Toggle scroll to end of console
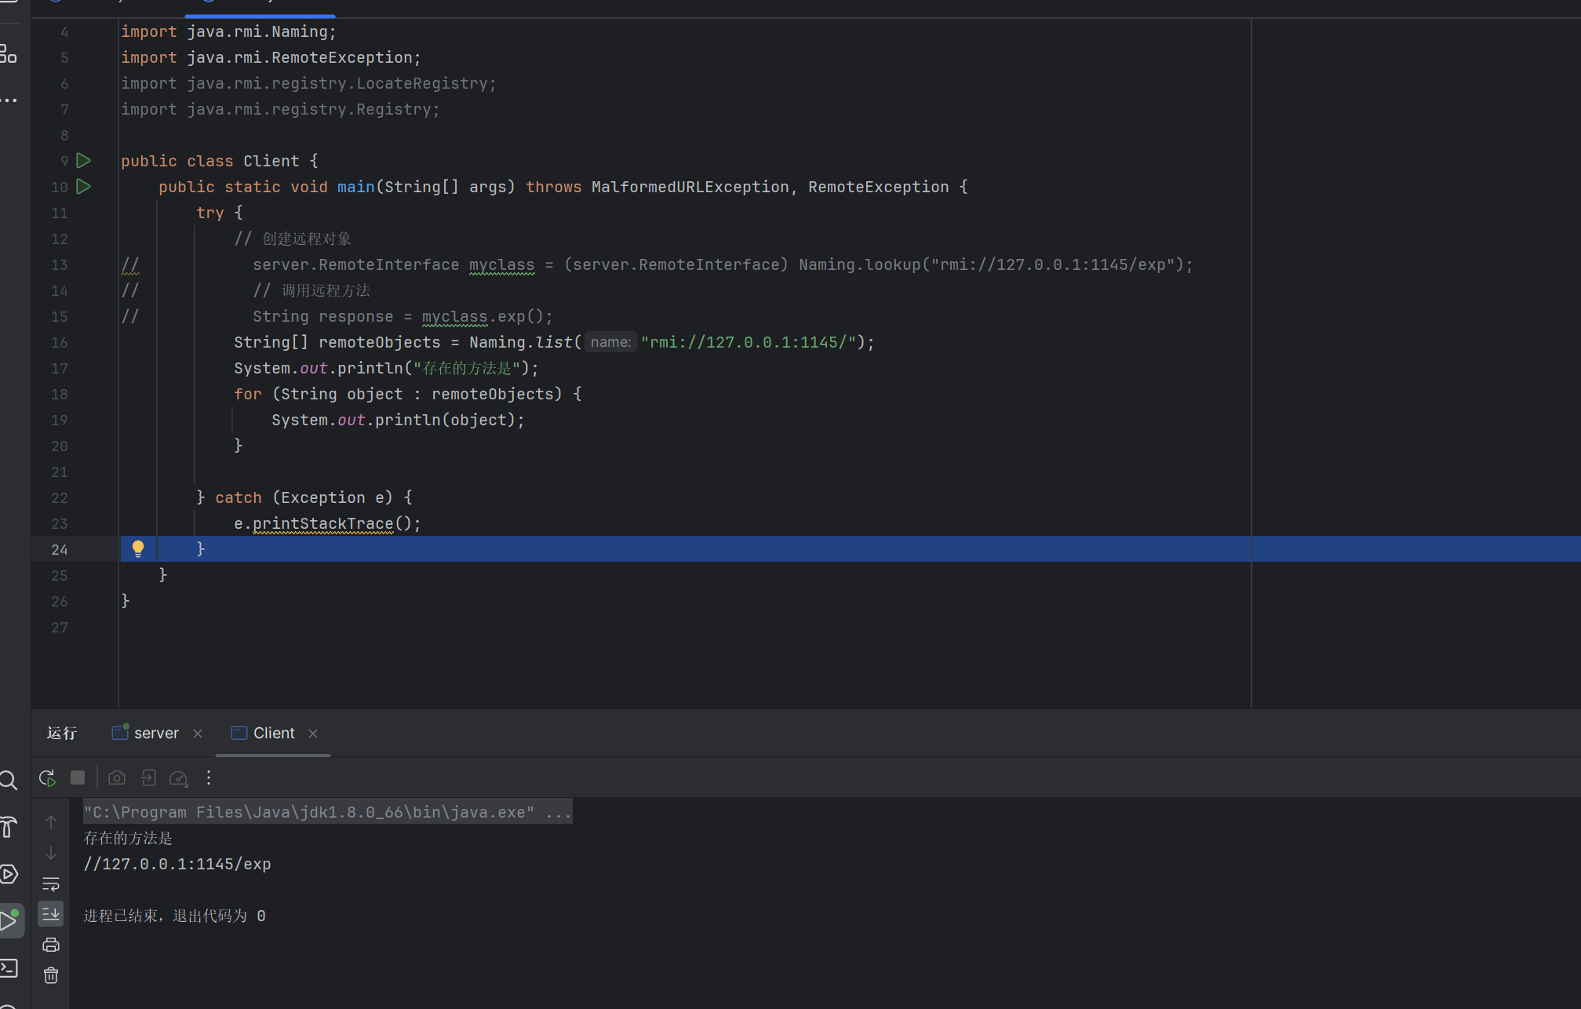The height and width of the screenshot is (1009, 1581). pyautogui.click(x=51, y=914)
